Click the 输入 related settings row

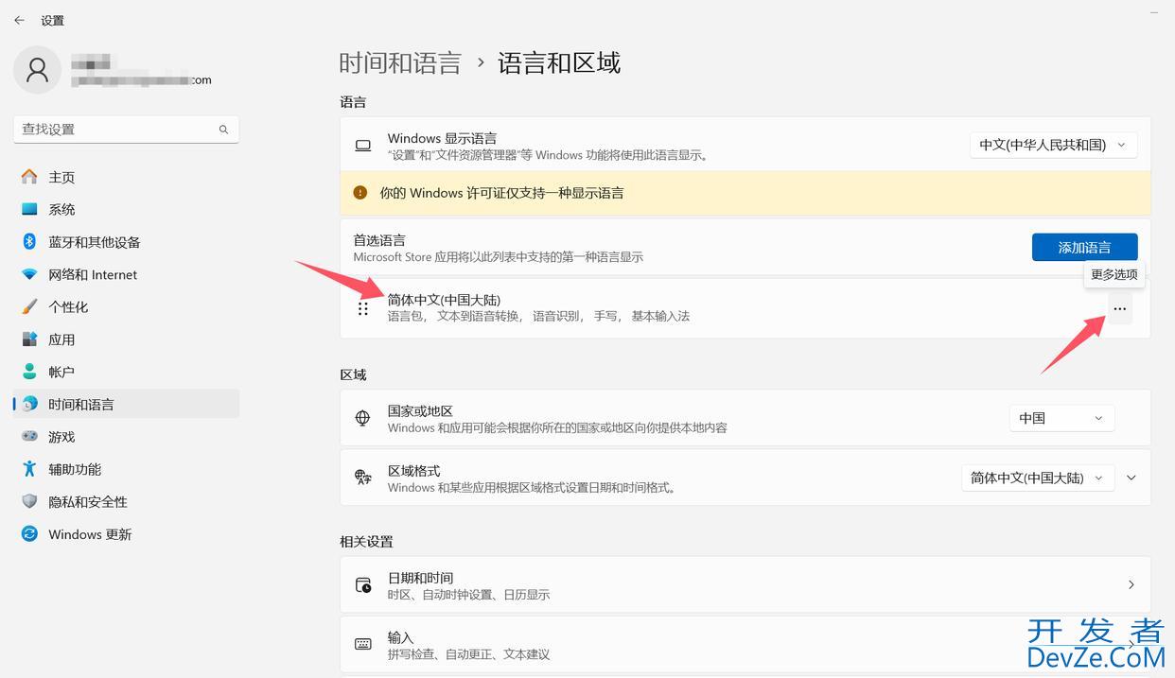pyautogui.click(x=745, y=645)
